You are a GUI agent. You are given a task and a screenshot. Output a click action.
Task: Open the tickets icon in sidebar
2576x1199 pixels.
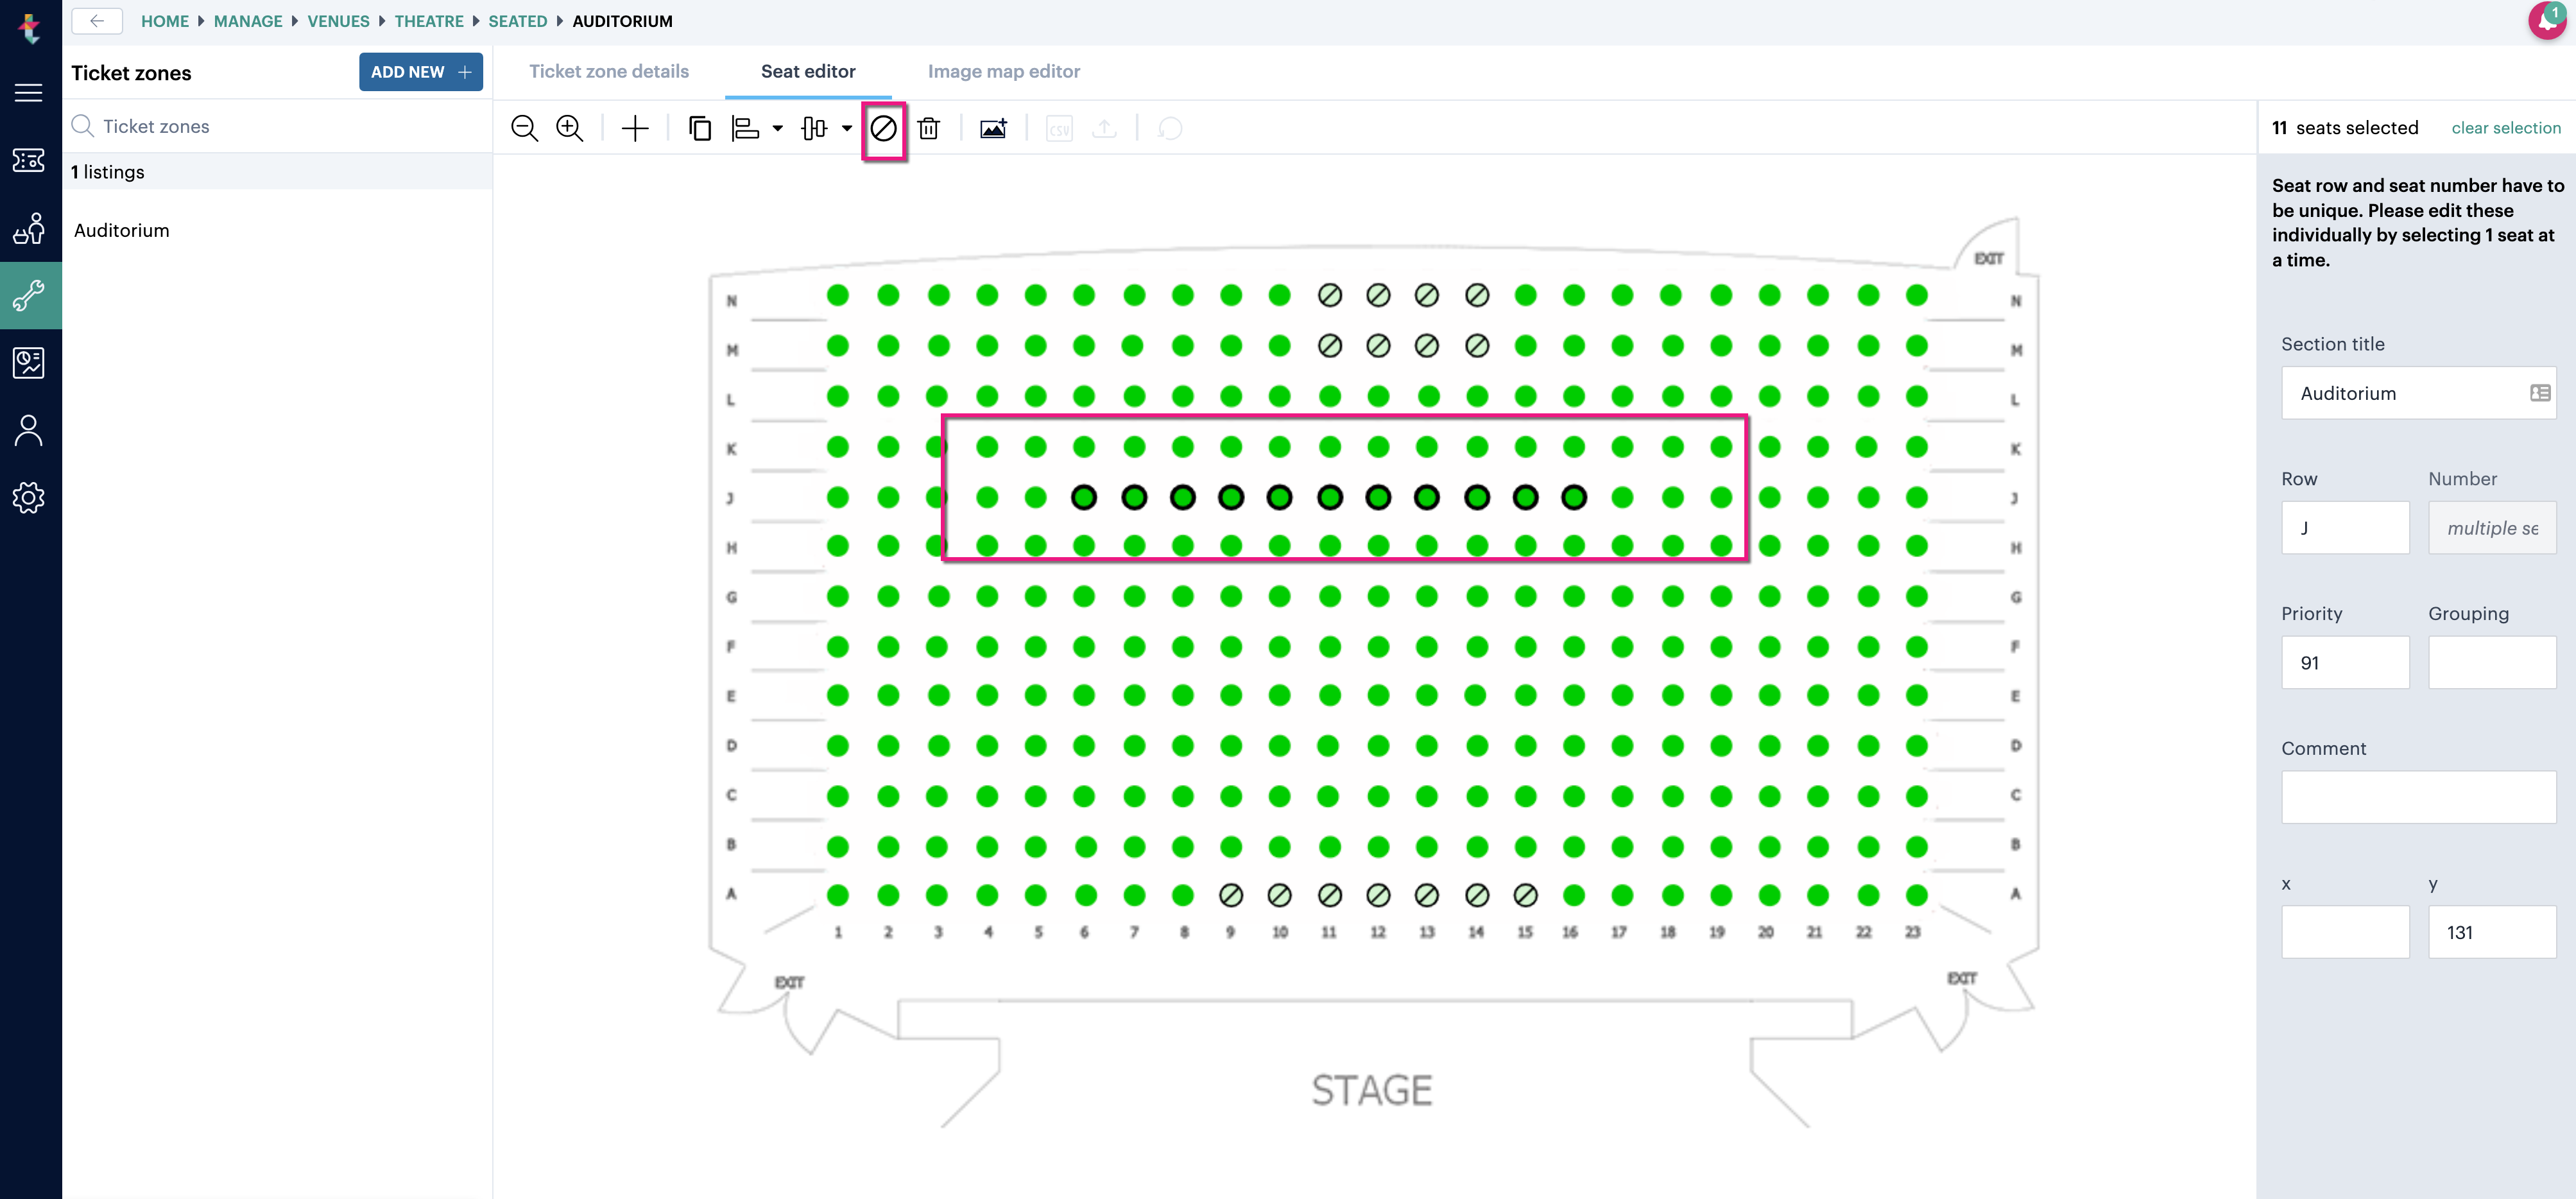click(29, 160)
